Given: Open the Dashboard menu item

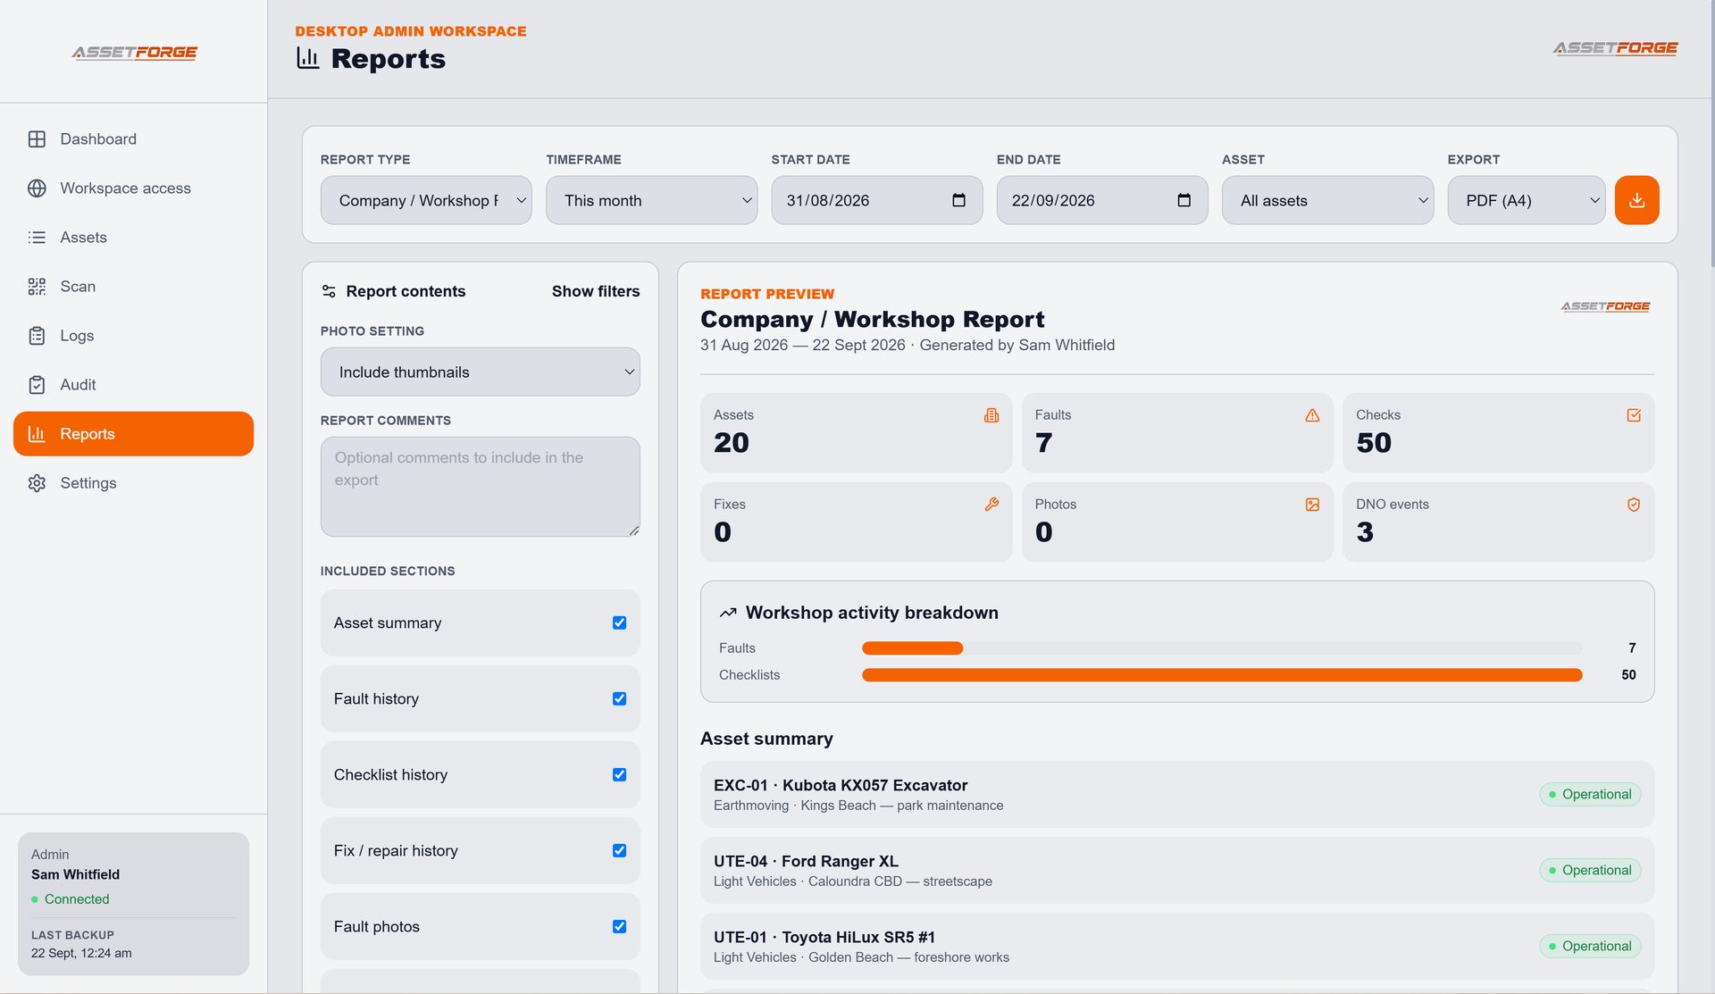Looking at the screenshot, I should (x=134, y=139).
